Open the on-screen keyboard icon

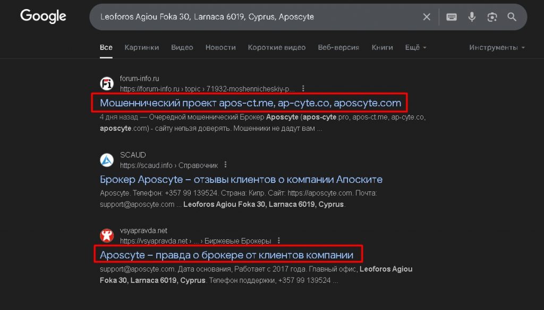tap(452, 16)
